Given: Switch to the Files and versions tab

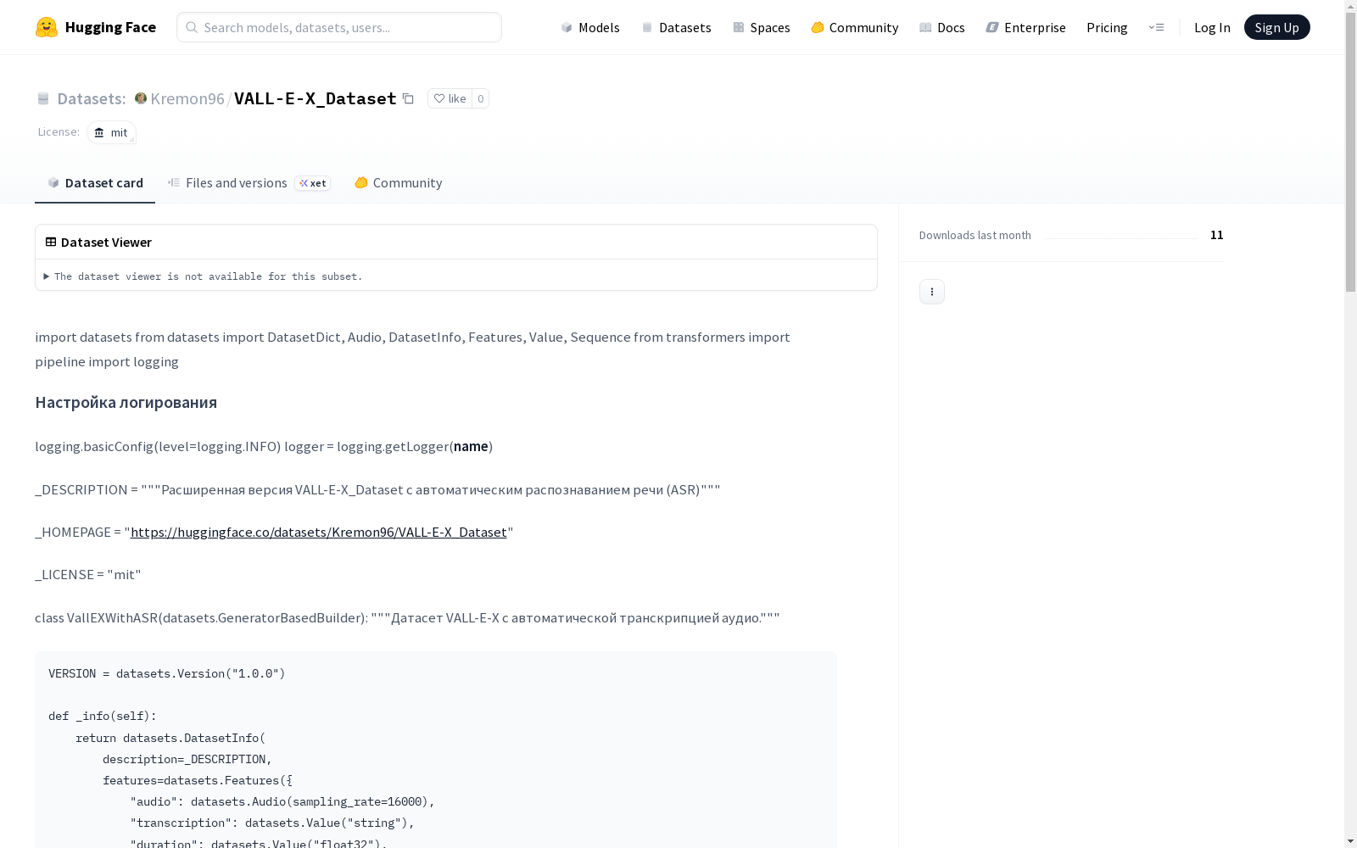Looking at the screenshot, I should coord(249,182).
